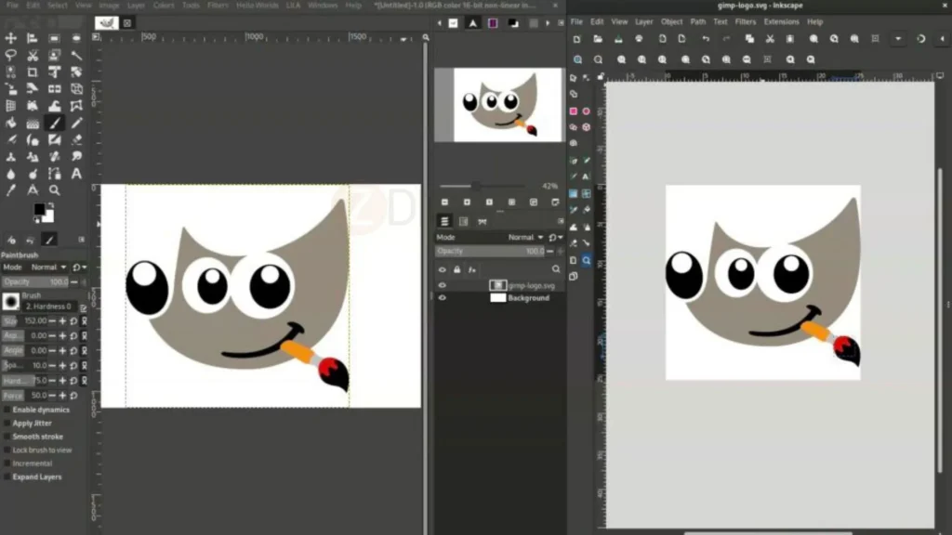Screen dimensions: 952x535
Task: Select the Text tool in GIMP toolbox
Action: (76, 174)
